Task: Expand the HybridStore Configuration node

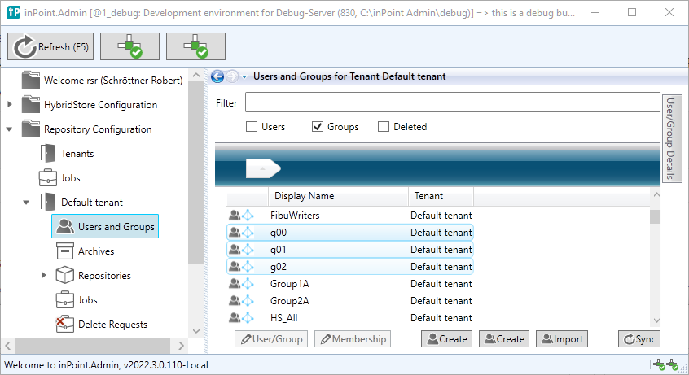Action: [x=10, y=105]
